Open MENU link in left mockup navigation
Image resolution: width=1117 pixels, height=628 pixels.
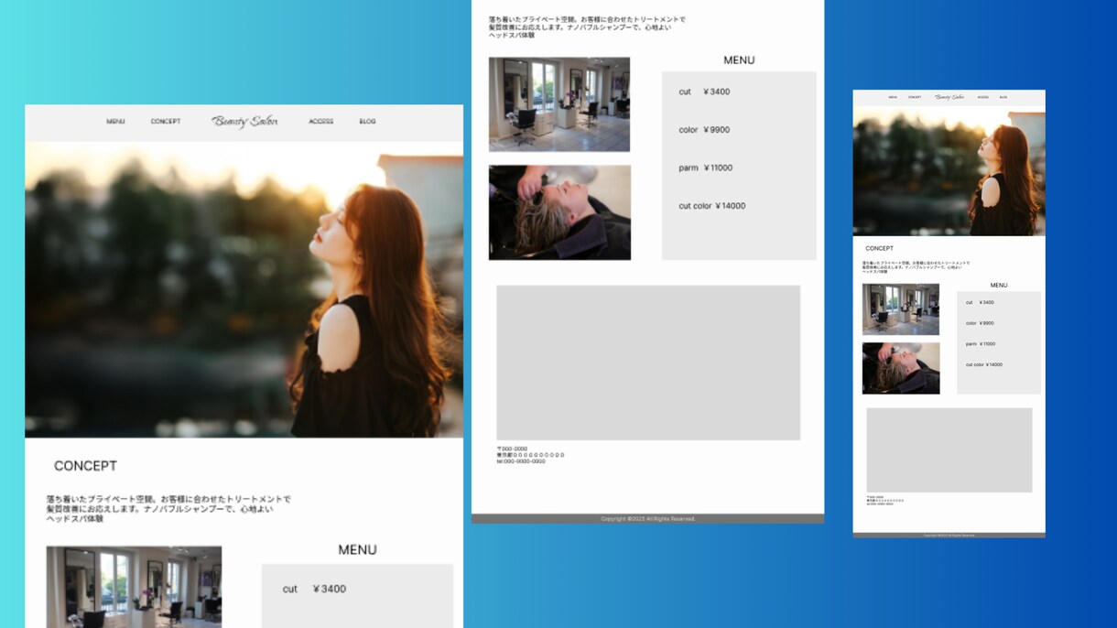[115, 122]
